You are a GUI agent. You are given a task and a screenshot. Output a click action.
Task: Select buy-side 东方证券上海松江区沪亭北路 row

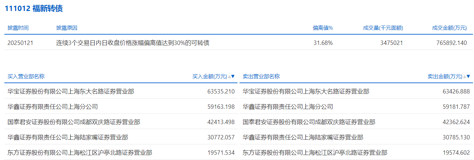pos(121,152)
